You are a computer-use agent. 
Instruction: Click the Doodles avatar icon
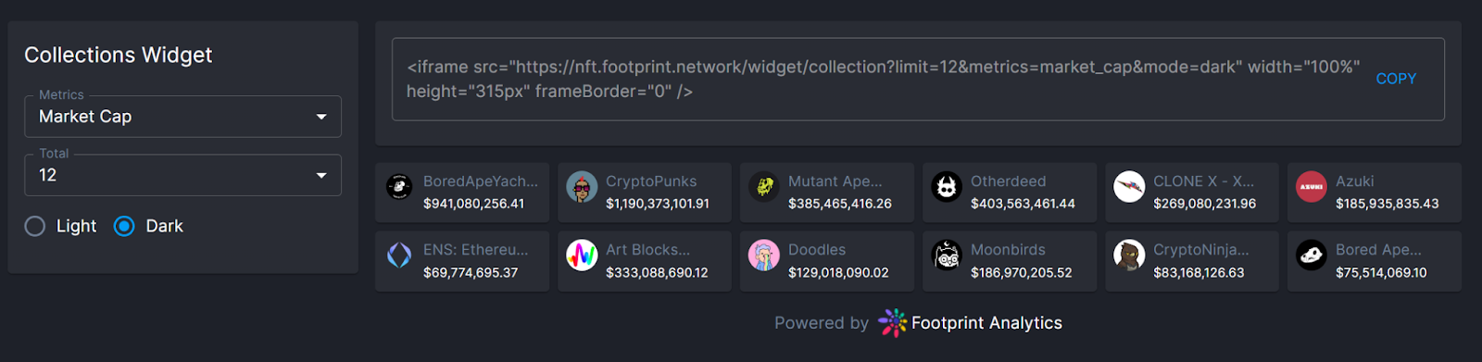click(x=764, y=256)
